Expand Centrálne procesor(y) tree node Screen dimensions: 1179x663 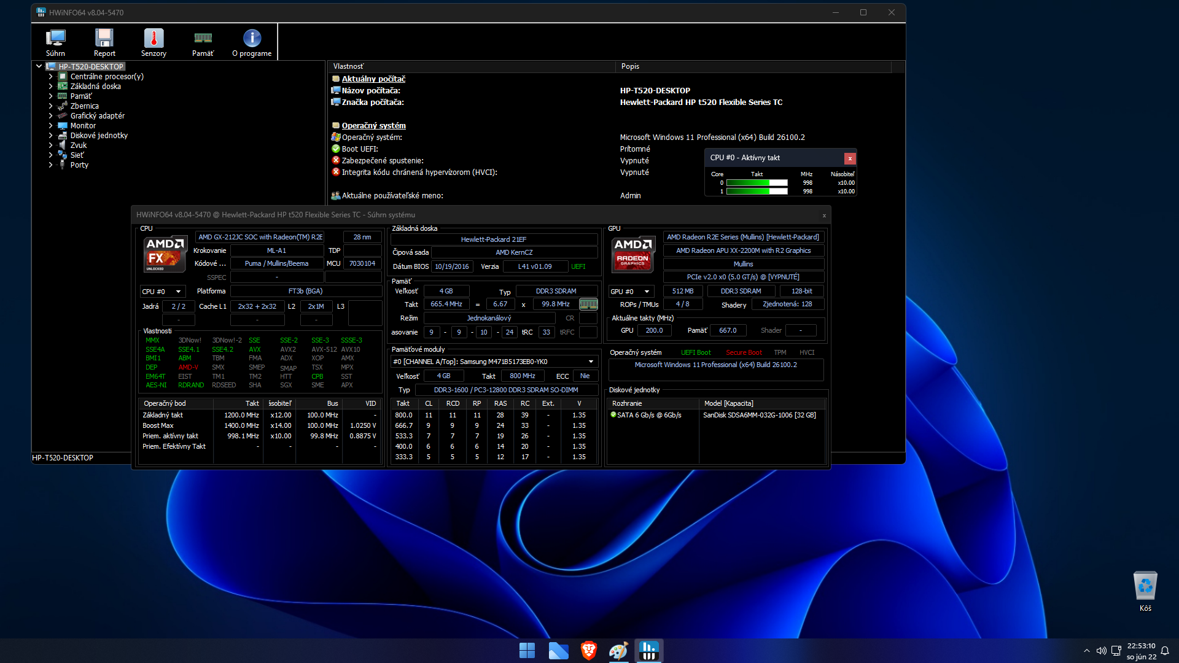pos(50,77)
